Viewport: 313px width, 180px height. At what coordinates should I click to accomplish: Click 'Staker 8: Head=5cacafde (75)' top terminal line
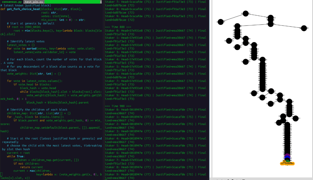point(156,9)
